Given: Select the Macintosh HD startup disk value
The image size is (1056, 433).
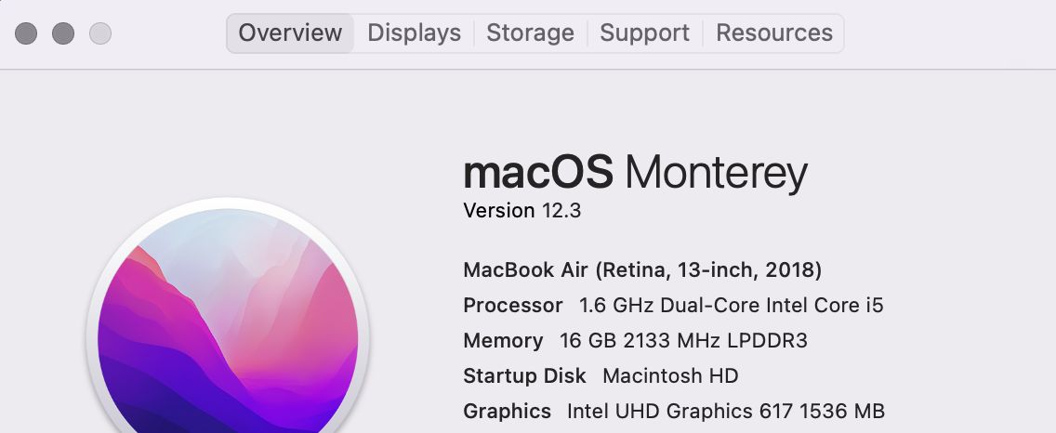Looking at the screenshot, I should (x=670, y=375).
